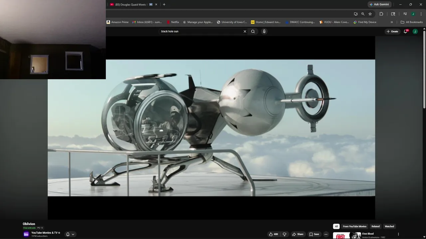The width and height of the screenshot is (426, 239).
Task: Open the Chrome profile avatar
Action: coord(413,14)
